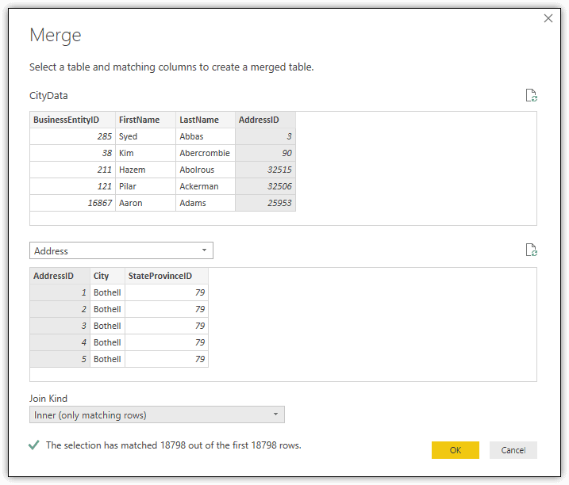Click the first Bothell city cell
569x485 pixels.
coord(107,292)
